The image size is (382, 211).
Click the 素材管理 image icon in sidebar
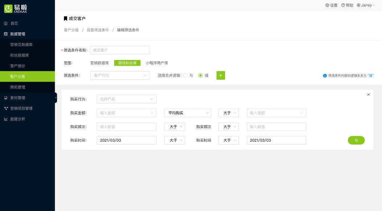[x=6, y=98]
